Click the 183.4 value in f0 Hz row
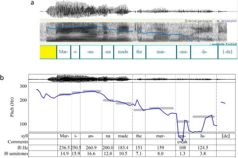Viewport: 238px width, 158px height. [x=123, y=148]
